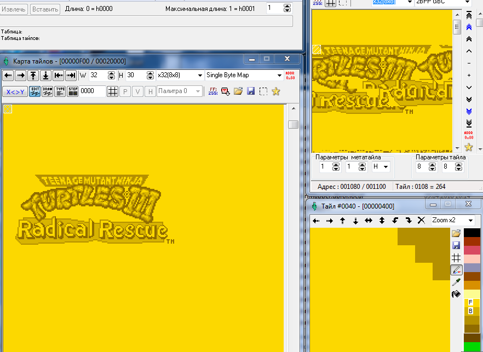Open the metatile H dropdown

381,166
